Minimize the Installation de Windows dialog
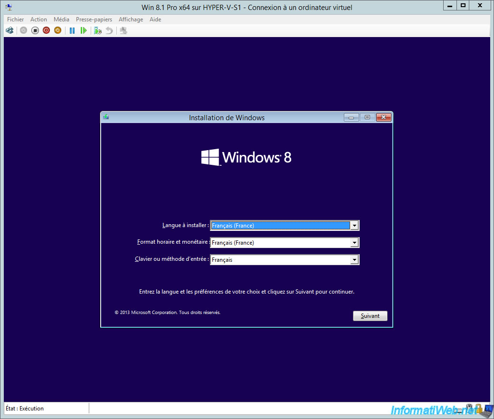 pos(351,117)
